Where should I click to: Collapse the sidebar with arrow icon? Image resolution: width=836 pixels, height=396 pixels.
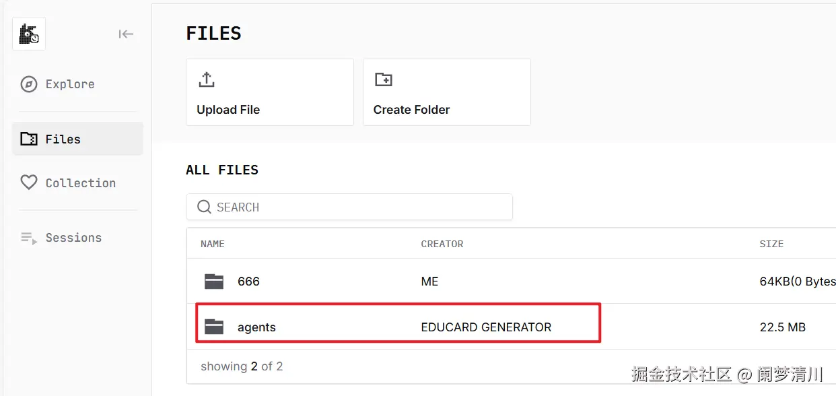[126, 34]
